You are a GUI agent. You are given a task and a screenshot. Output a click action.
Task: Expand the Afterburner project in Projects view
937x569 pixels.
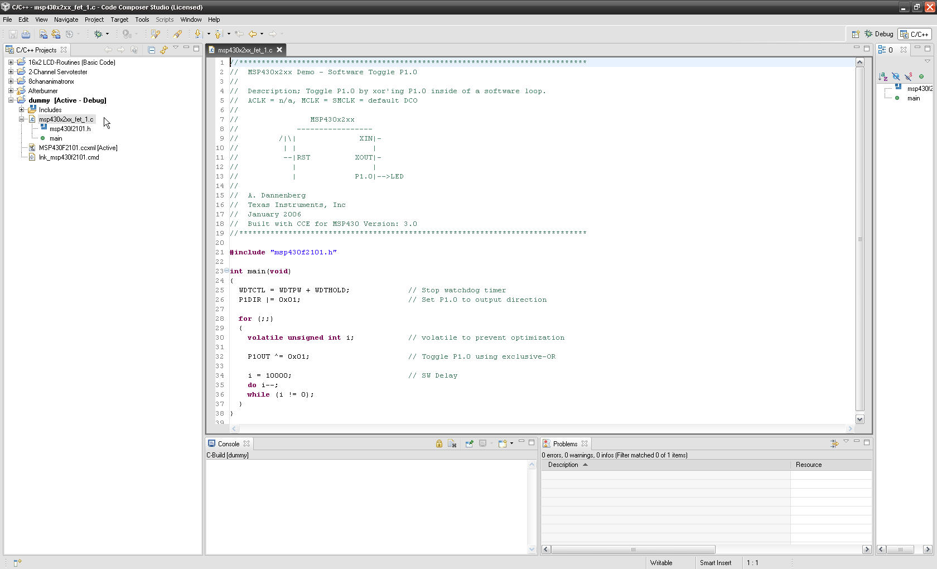11,90
